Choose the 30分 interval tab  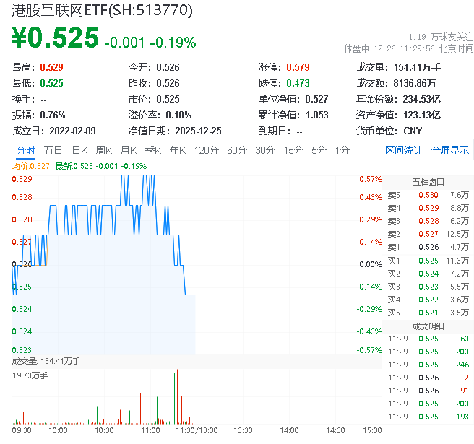coord(264,150)
